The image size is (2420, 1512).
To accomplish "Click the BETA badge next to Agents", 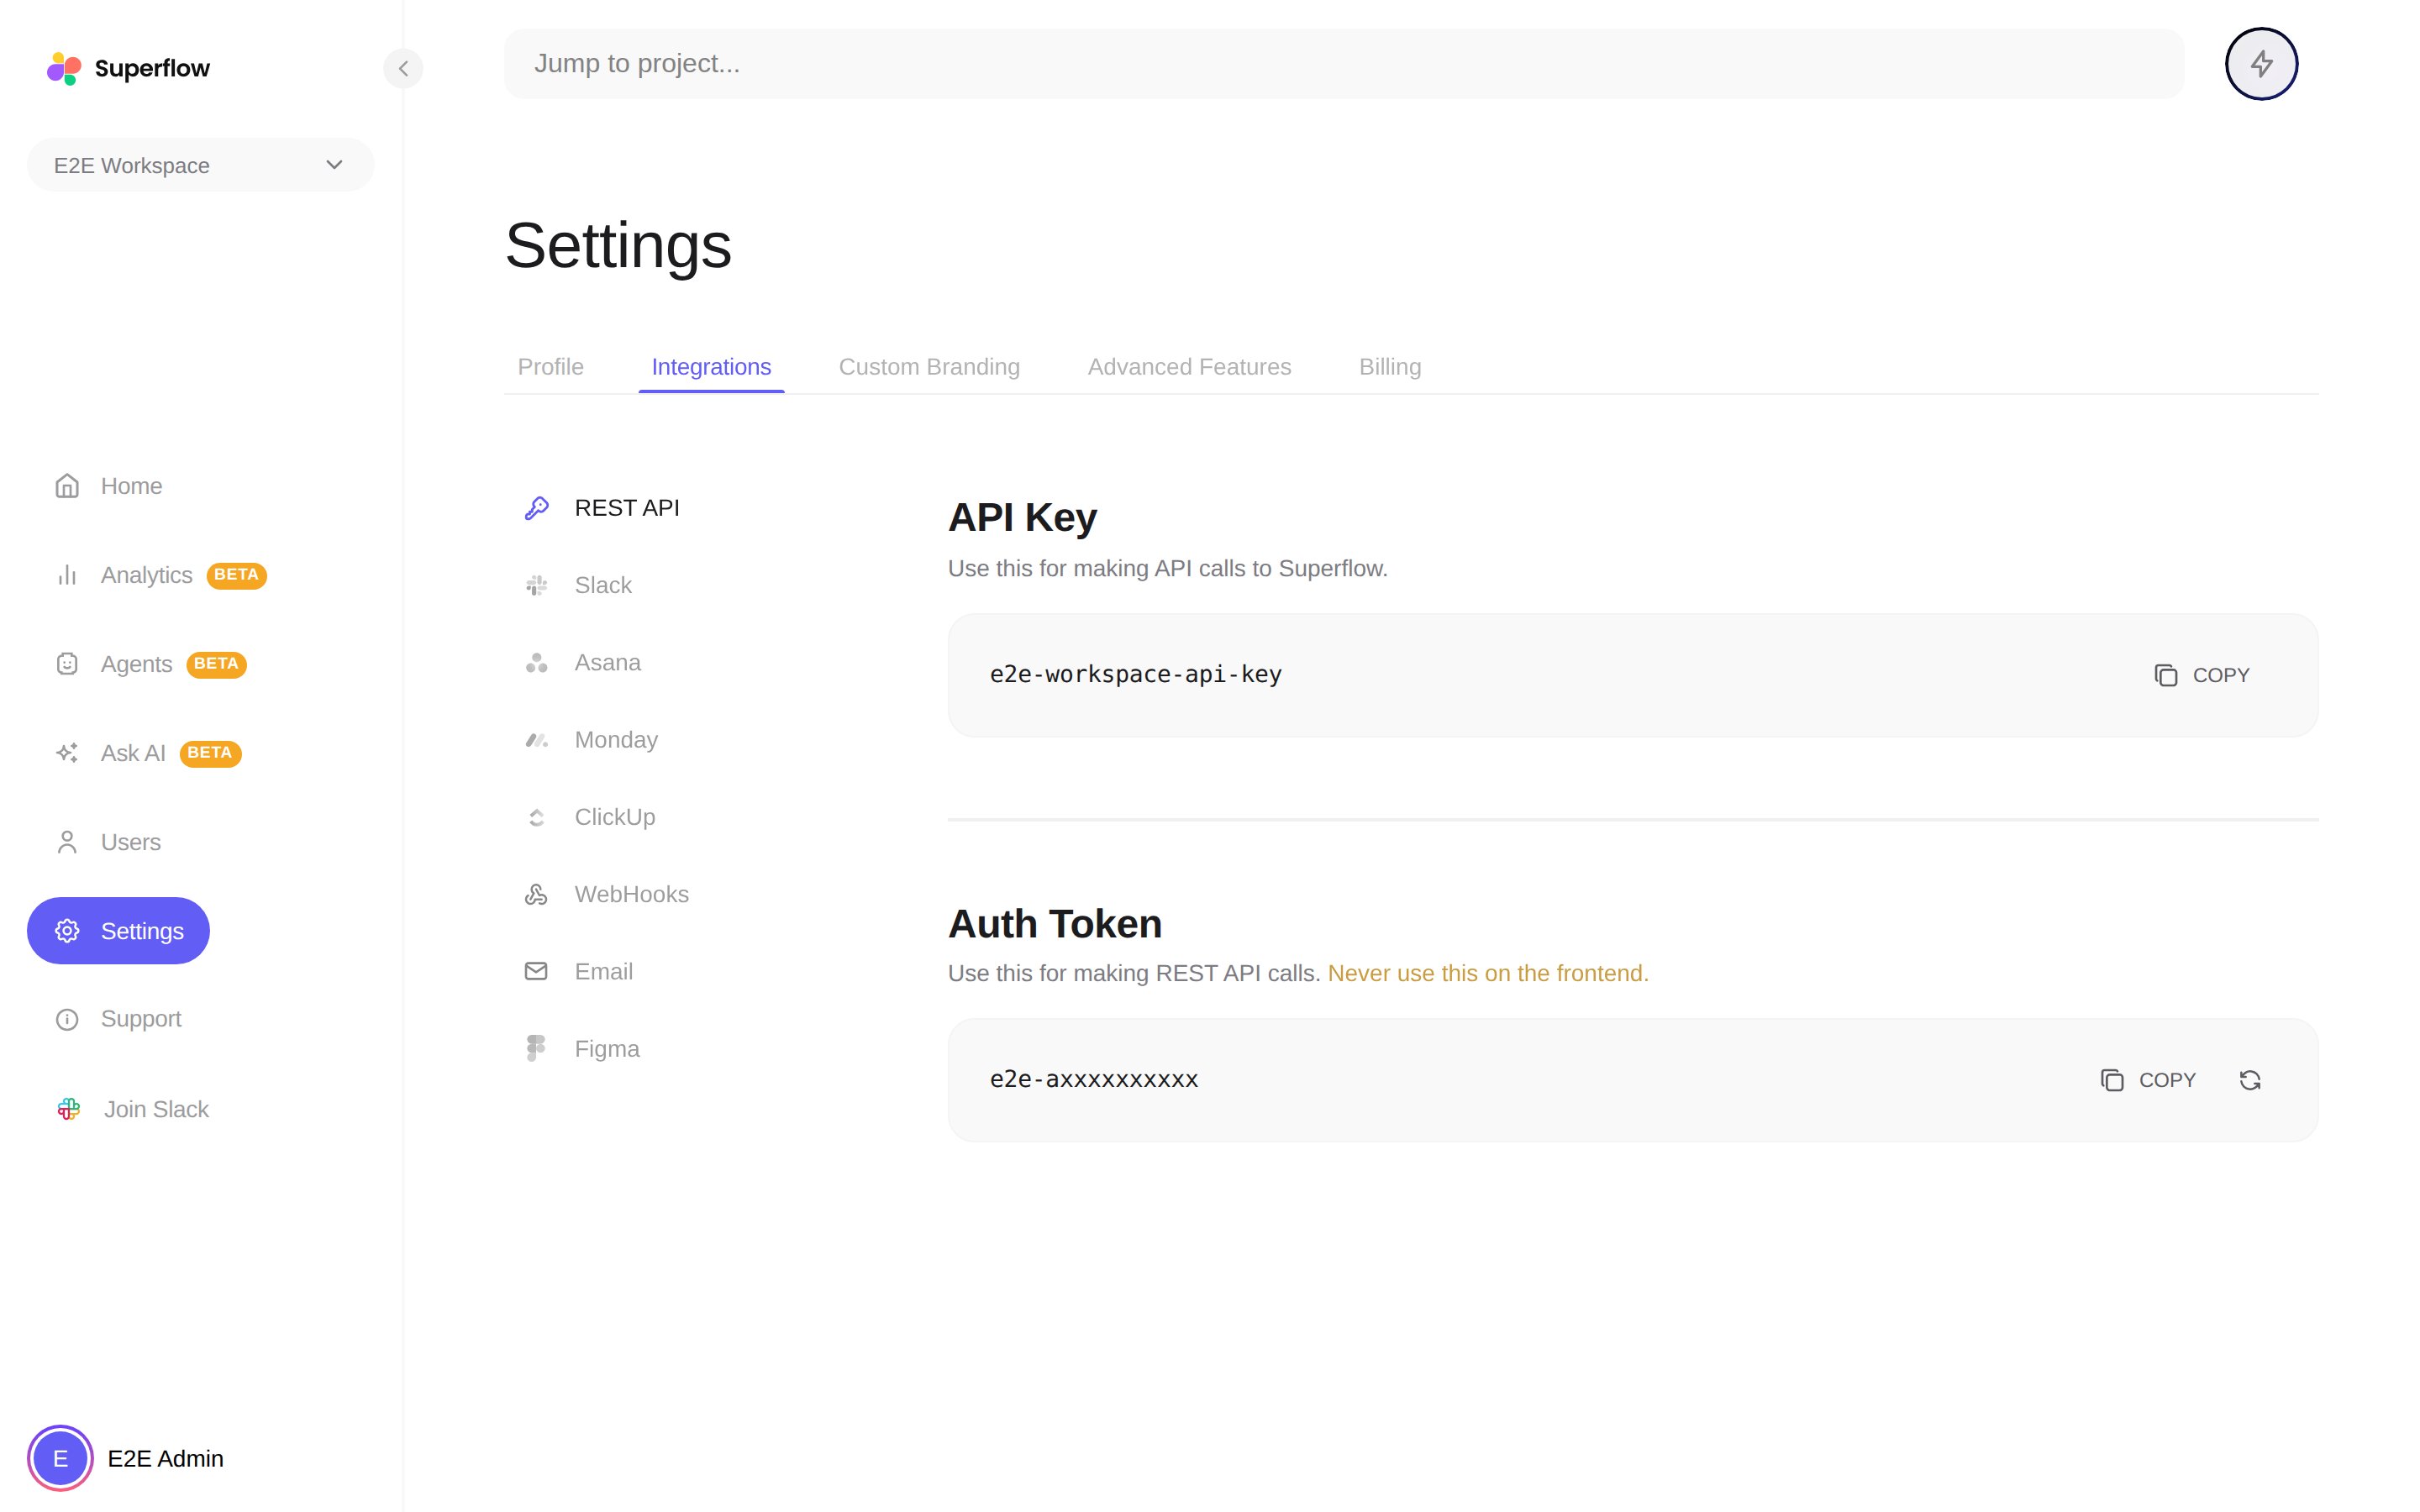I will coord(216,664).
